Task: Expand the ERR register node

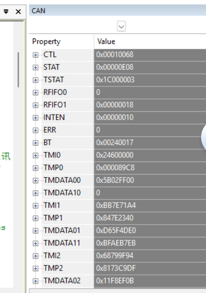Action: [35, 130]
